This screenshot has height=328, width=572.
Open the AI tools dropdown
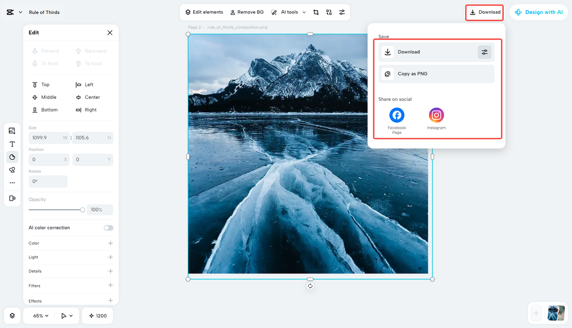click(288, 12)
